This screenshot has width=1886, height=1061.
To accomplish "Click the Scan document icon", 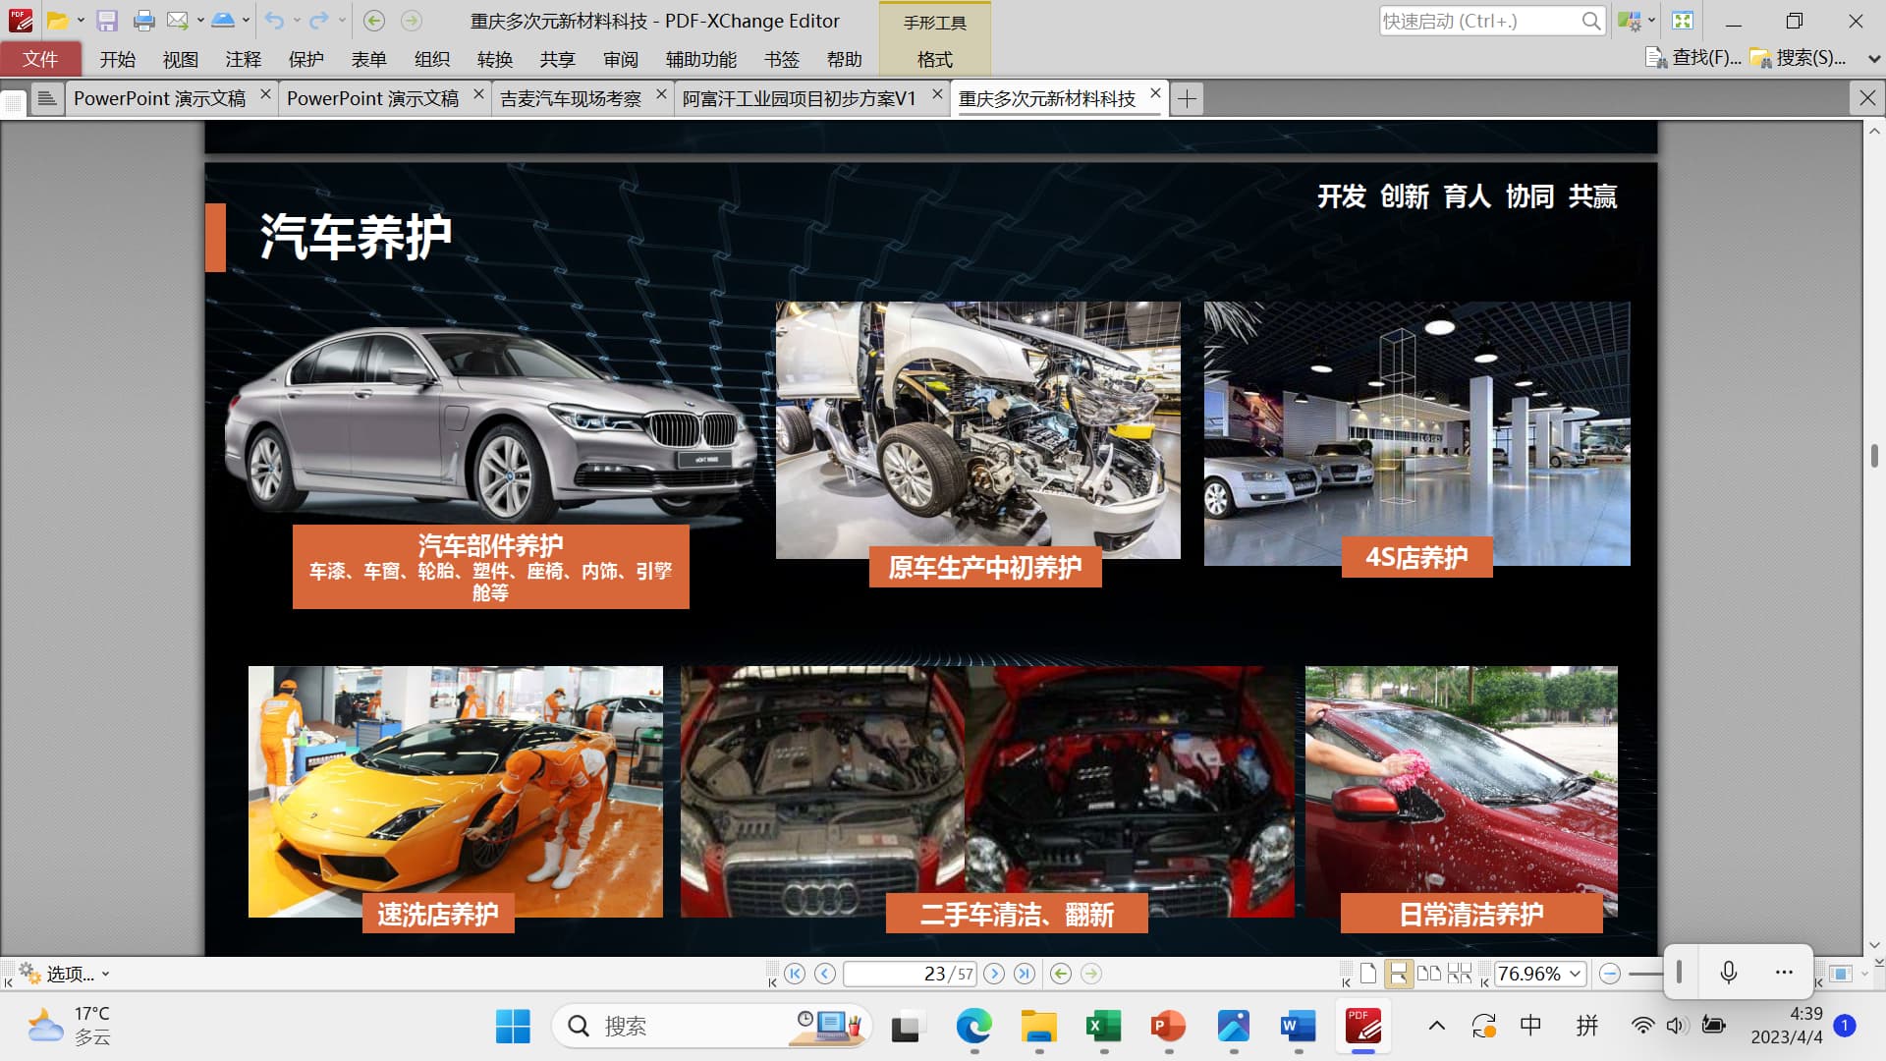I will coord(223,21).
